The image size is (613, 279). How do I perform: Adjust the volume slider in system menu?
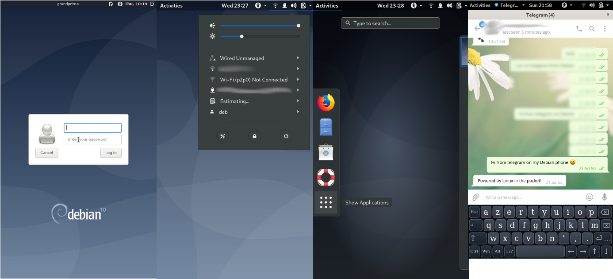[x=260, y=26]
